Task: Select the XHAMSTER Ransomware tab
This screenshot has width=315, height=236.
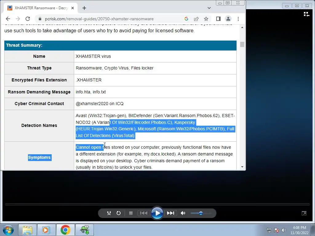Action: pyautogui.click(x=41, y=8)
